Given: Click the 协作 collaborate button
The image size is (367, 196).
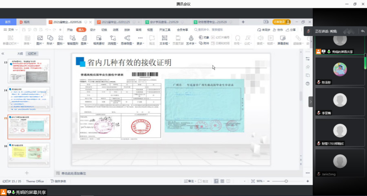Looking at the screenshot, I should [x=279, y=30].
